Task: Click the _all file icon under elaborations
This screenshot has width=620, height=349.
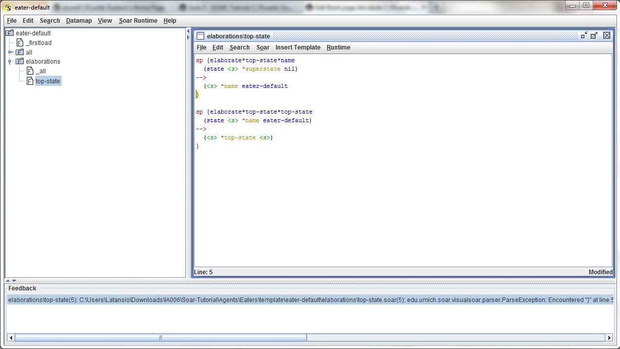Action: tap(30, 71)
